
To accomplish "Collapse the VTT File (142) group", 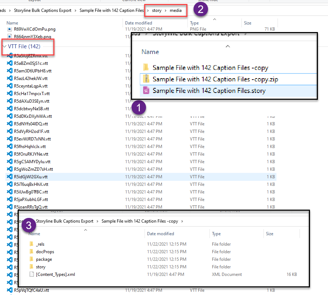I will tap(4, 46).
